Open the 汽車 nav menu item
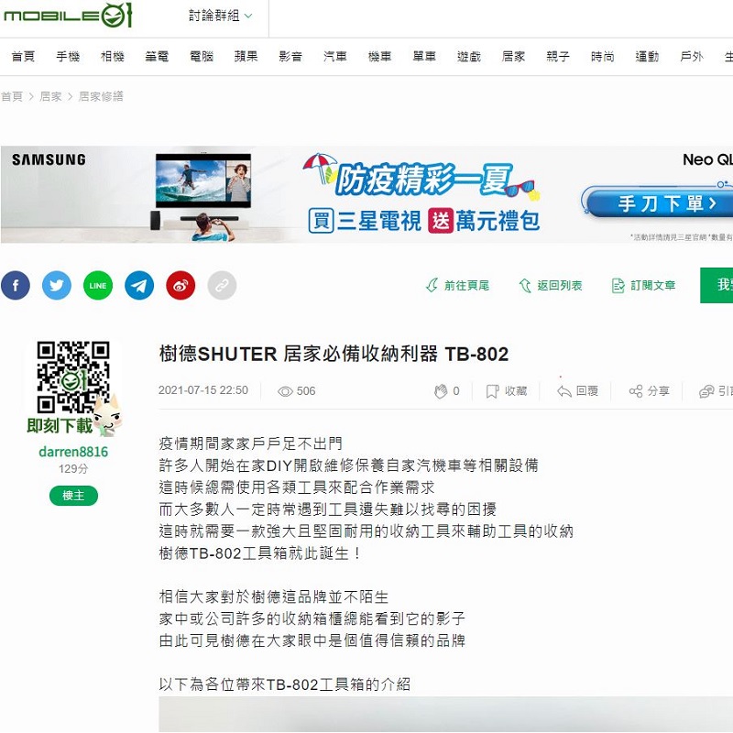Viewport: 733px width, 733px height. (335, 57)
